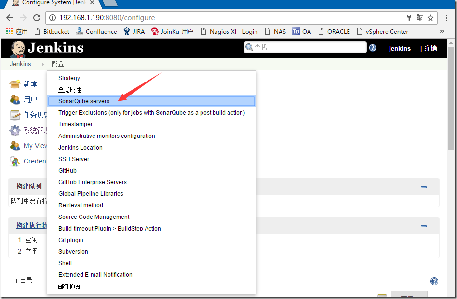Viewport: 457px width, 299px height.
Task: Click the 主目录 help icon
Action: click(x=434, y=281)
